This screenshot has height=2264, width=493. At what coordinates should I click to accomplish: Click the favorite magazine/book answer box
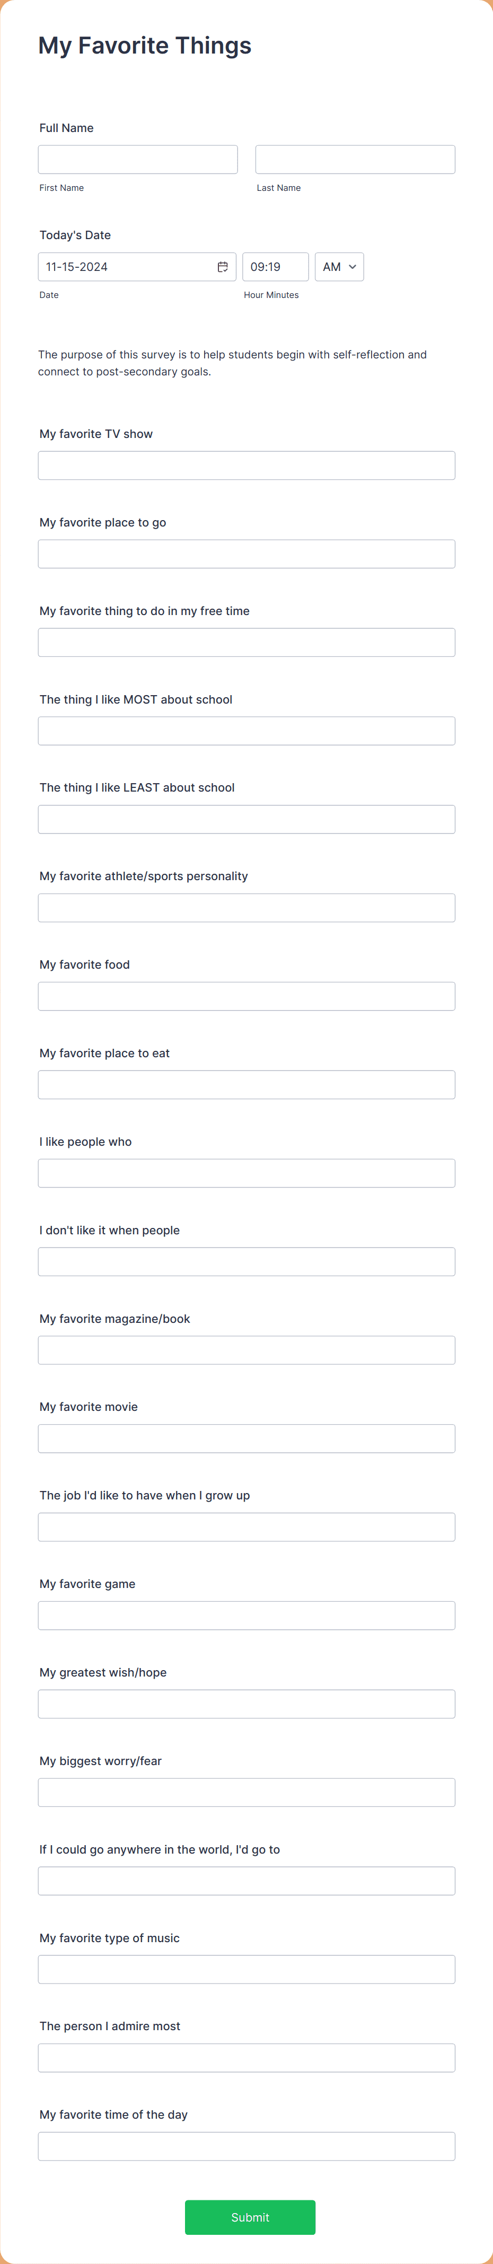pyautogui.click(x=246, y=1350)
